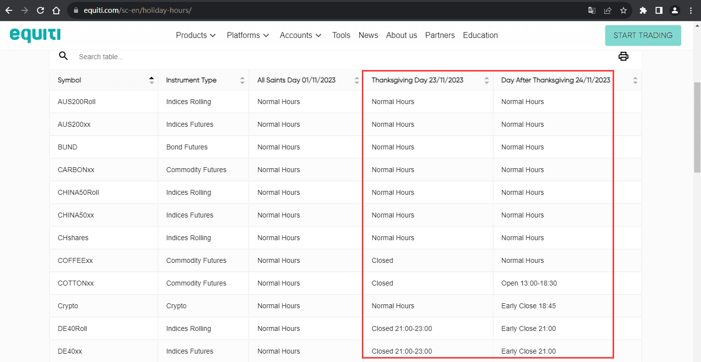
Task: Toggle the browser side panel
Action: click(x=659, y=10)
